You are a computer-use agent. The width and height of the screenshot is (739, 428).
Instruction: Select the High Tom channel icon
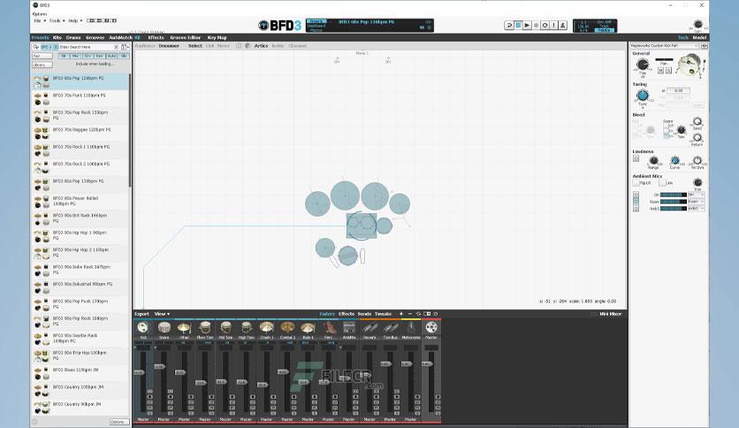tap(246, 327)
